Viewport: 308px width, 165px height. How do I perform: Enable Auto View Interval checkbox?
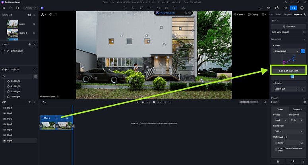coord(304,32)
